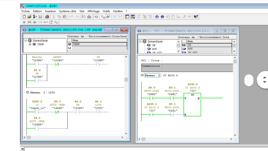Image resolution: width=268 pixels, height=151 pixels.
Task: Insert a normally closed contact from toolbar
Action: (162, 17)
